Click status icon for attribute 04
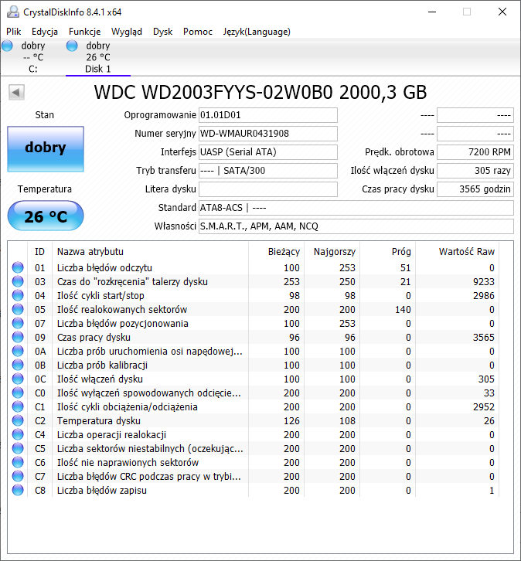 [18, 295]
